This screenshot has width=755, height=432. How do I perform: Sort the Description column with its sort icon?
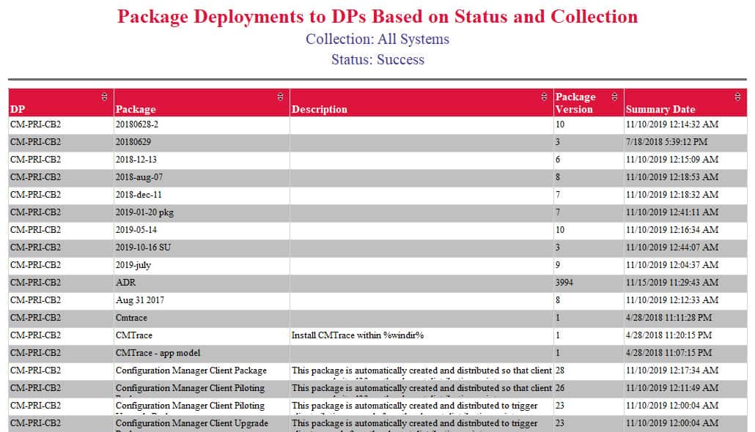point(544,96)
